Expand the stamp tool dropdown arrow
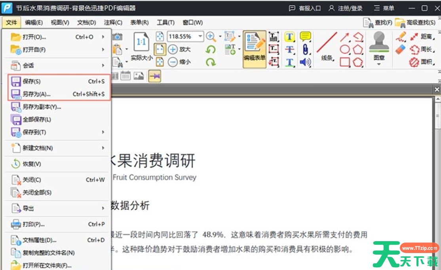The image size is (441, 270). point(379,63)
